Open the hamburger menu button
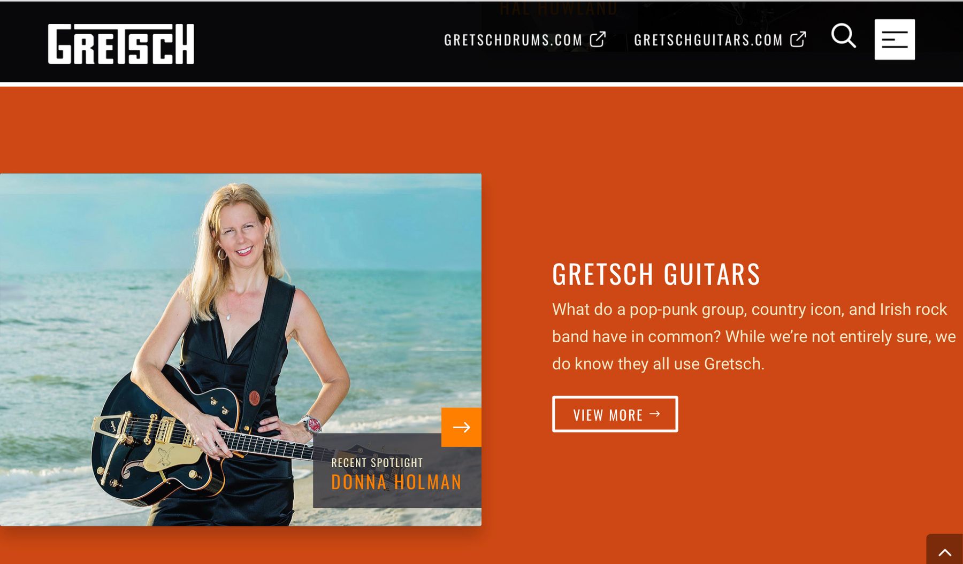Image resolution: width=963 pixels, height=564 pixels. pos(895,40)
